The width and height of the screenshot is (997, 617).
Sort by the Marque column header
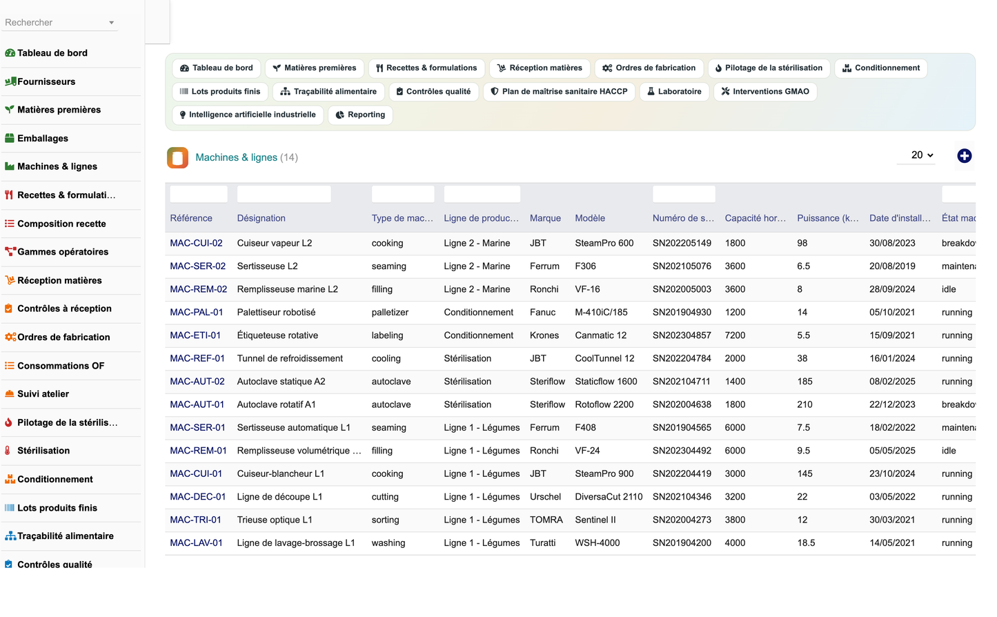point(545,218)
